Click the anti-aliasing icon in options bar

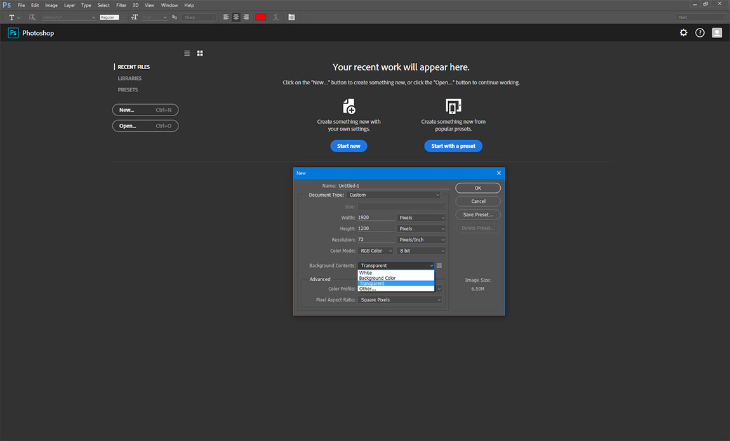(175, 17)
